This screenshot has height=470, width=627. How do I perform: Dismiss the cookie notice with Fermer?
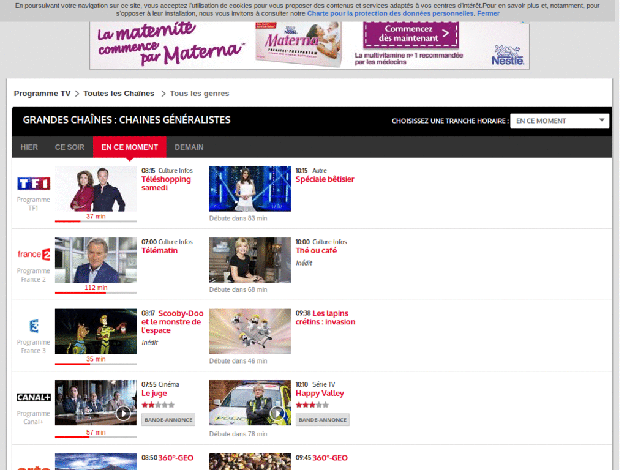pyautogui.click(x=488, y=13)
